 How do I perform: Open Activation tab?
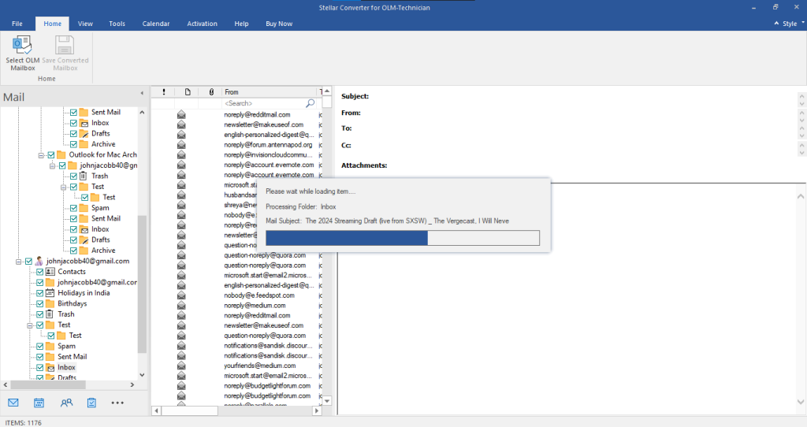tap(202, 24)
